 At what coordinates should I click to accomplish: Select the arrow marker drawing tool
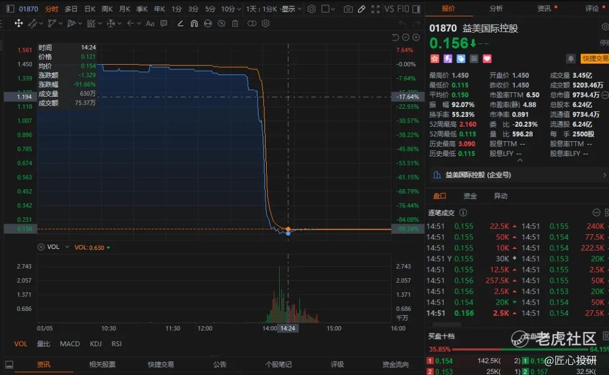coord(130,23)
